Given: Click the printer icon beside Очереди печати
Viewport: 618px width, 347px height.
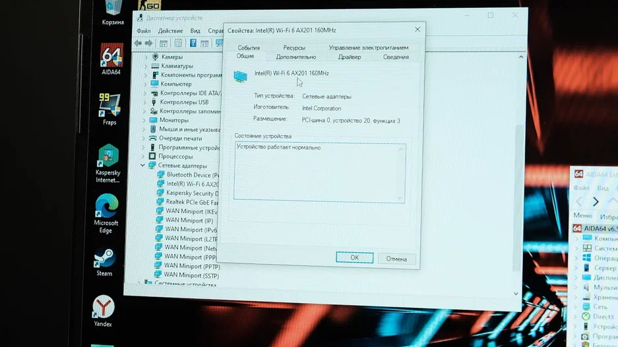Looking at the screenshot, I should click(x=153, y=138).
